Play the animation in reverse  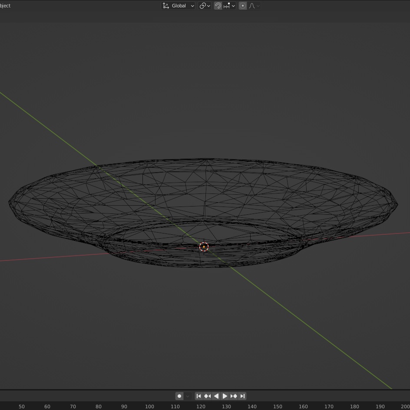[x=216, y=396]
